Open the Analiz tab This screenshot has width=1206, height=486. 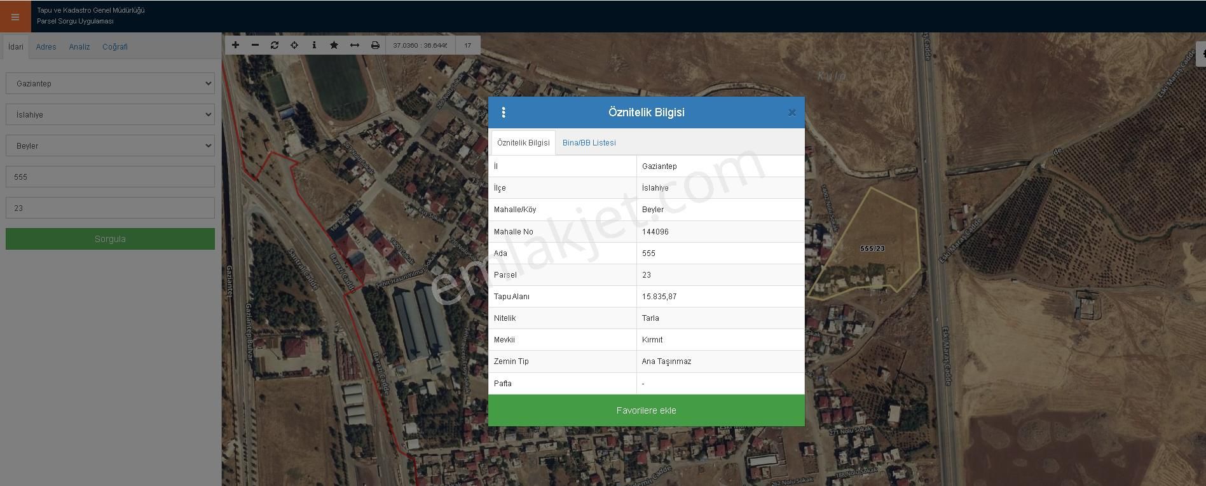point(79,46)
